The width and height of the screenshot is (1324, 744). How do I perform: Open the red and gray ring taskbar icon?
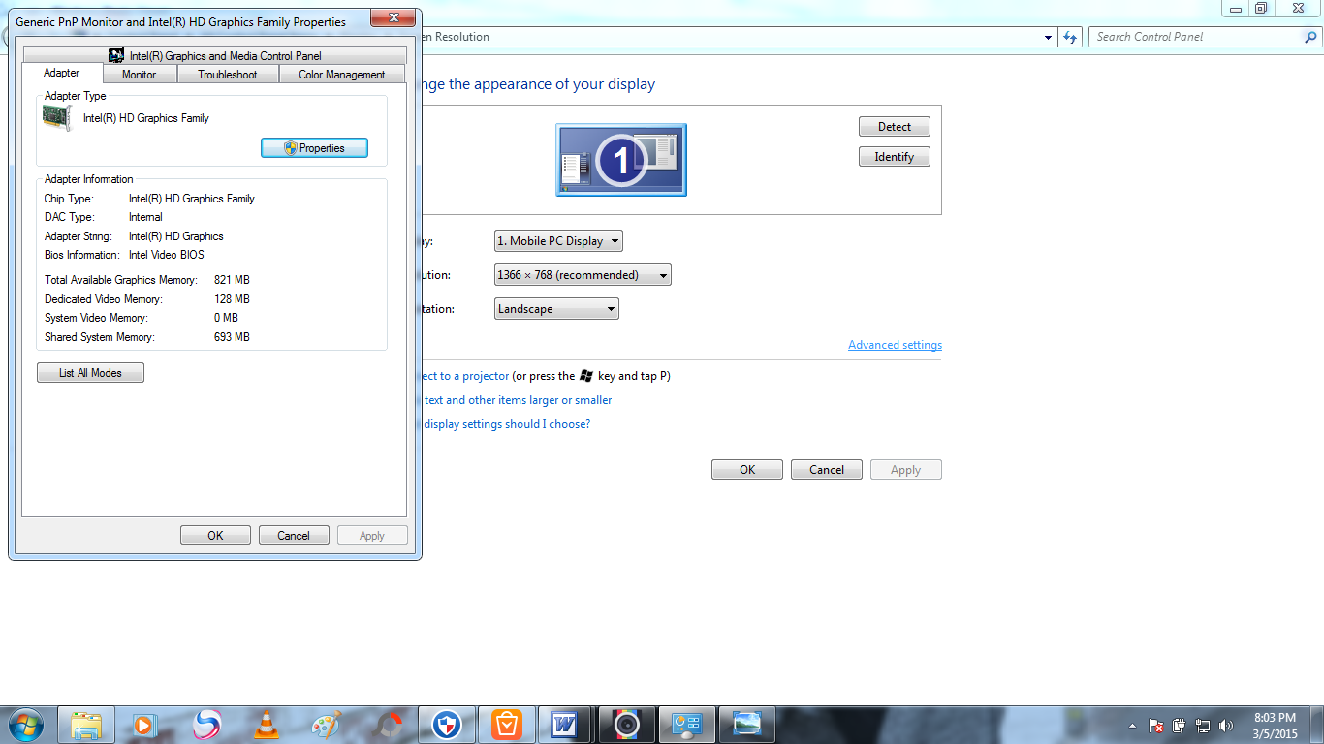tap(388, 725)
